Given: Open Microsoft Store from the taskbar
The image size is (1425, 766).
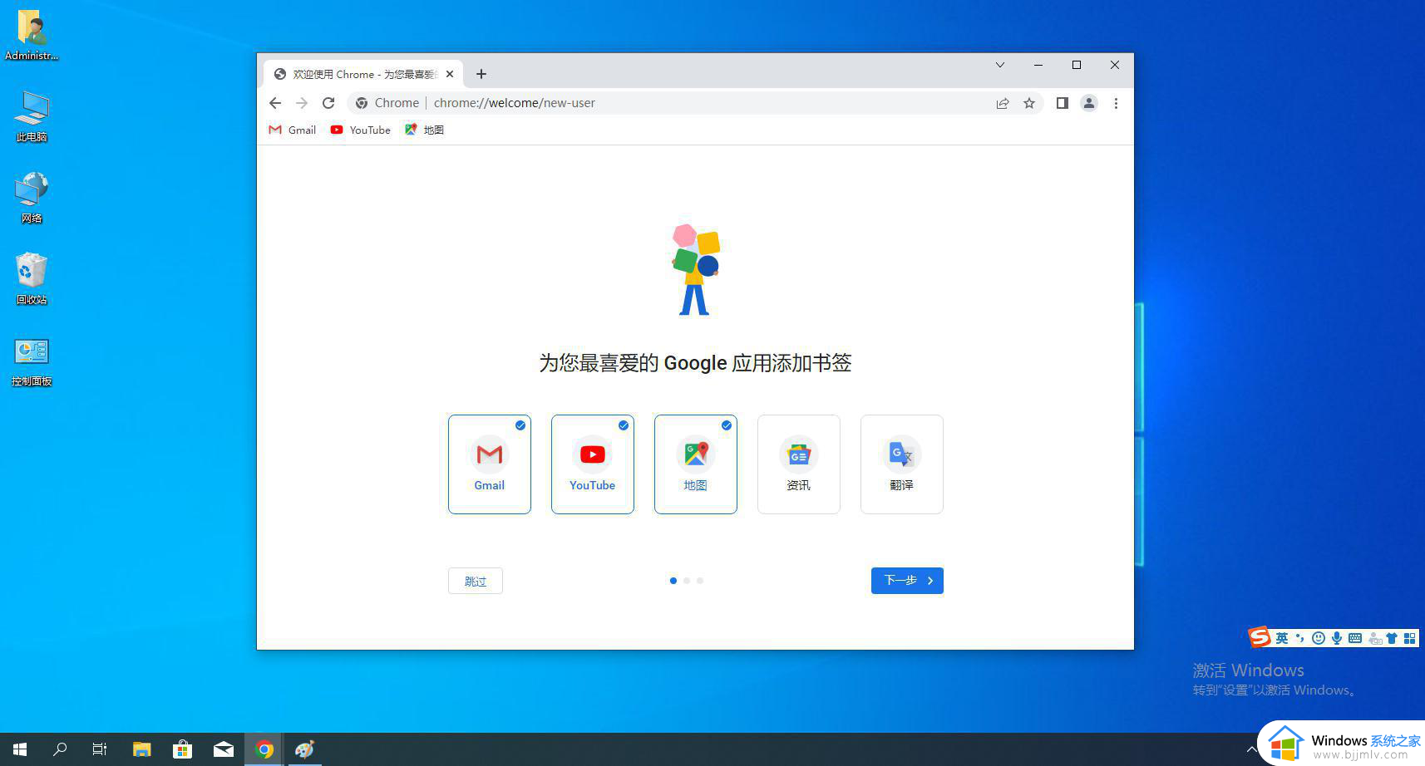Looking at the screenshot, I should [182, 749].
